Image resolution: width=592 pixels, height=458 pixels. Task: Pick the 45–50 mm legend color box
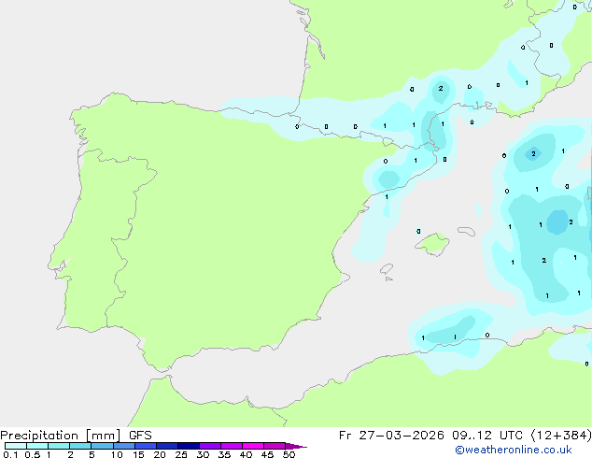click(x=275, y=446)
